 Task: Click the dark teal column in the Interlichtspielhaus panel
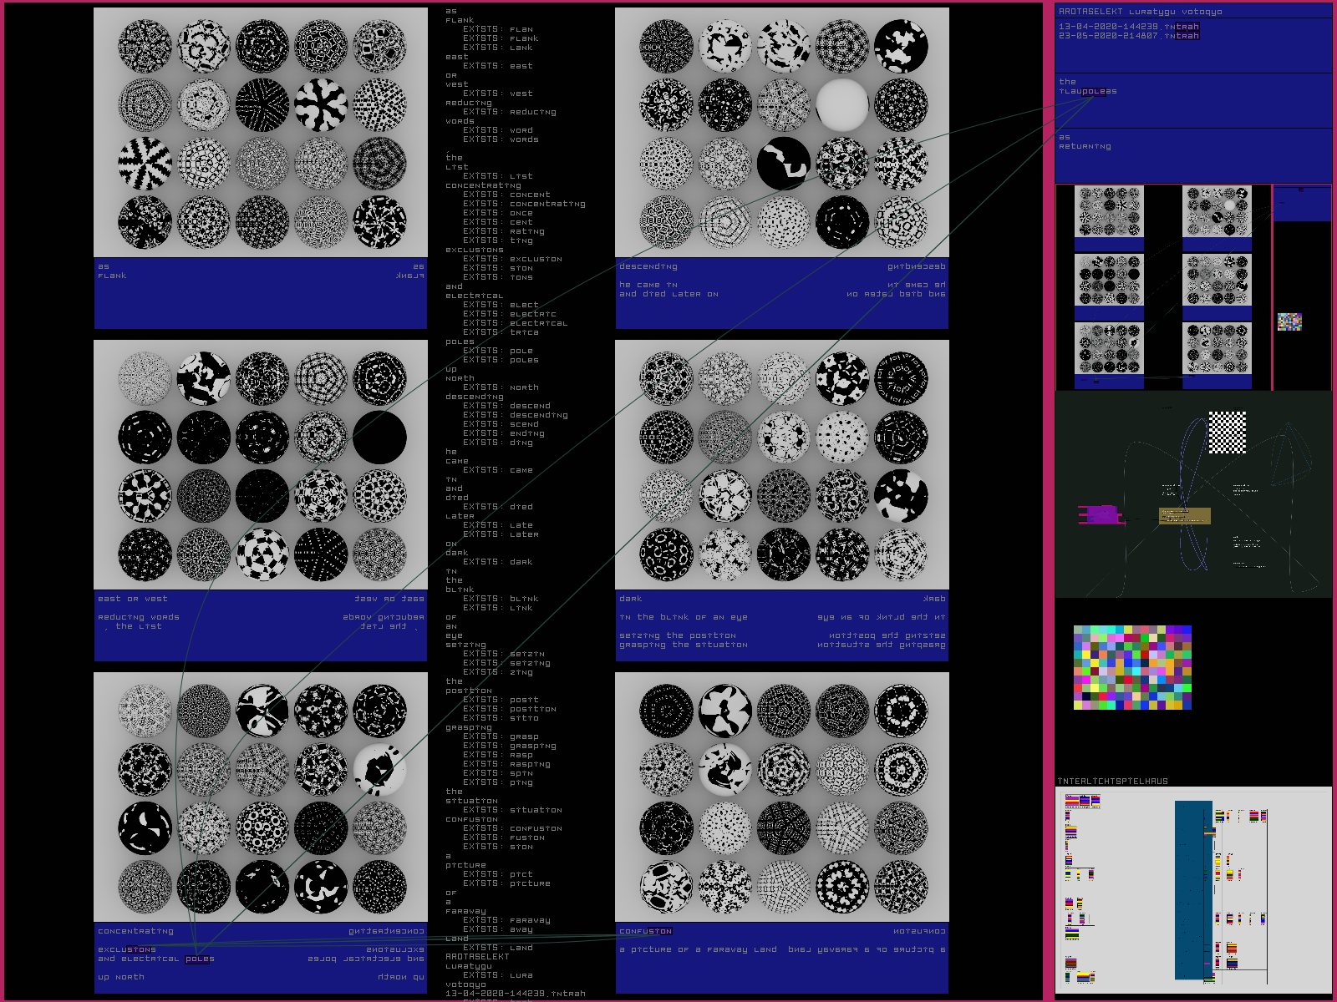[x=1192, y=889]
